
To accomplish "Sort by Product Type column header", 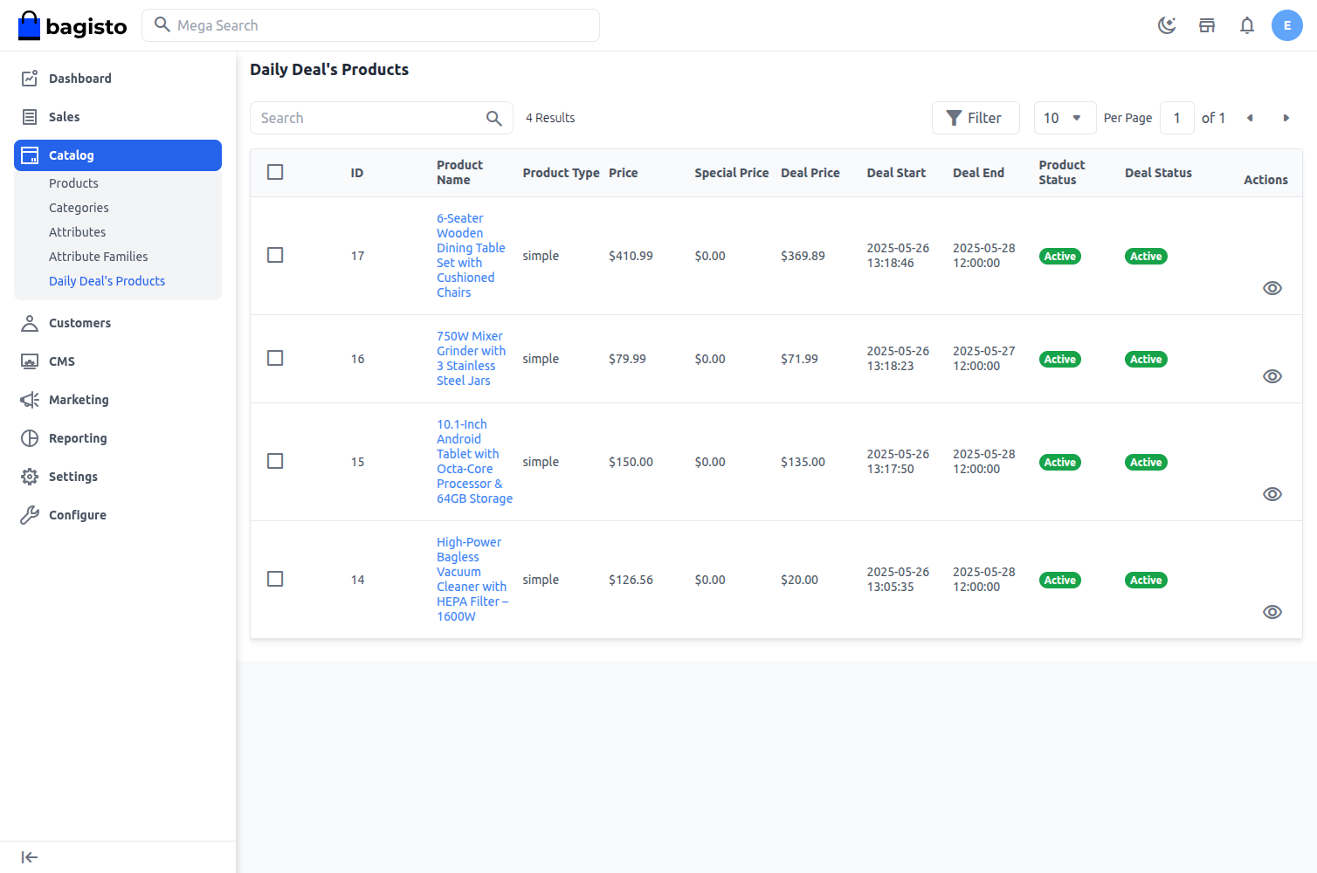I will tap(561, 173).
